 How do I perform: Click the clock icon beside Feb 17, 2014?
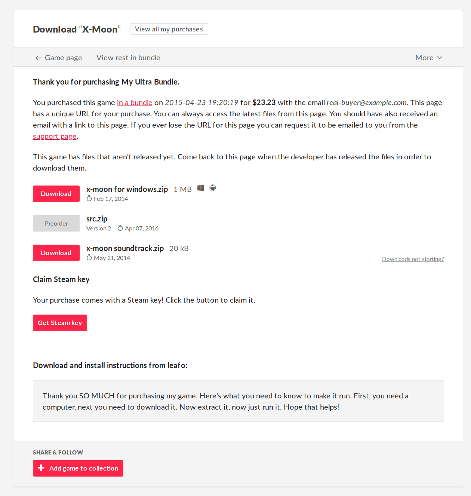point(89,199)
